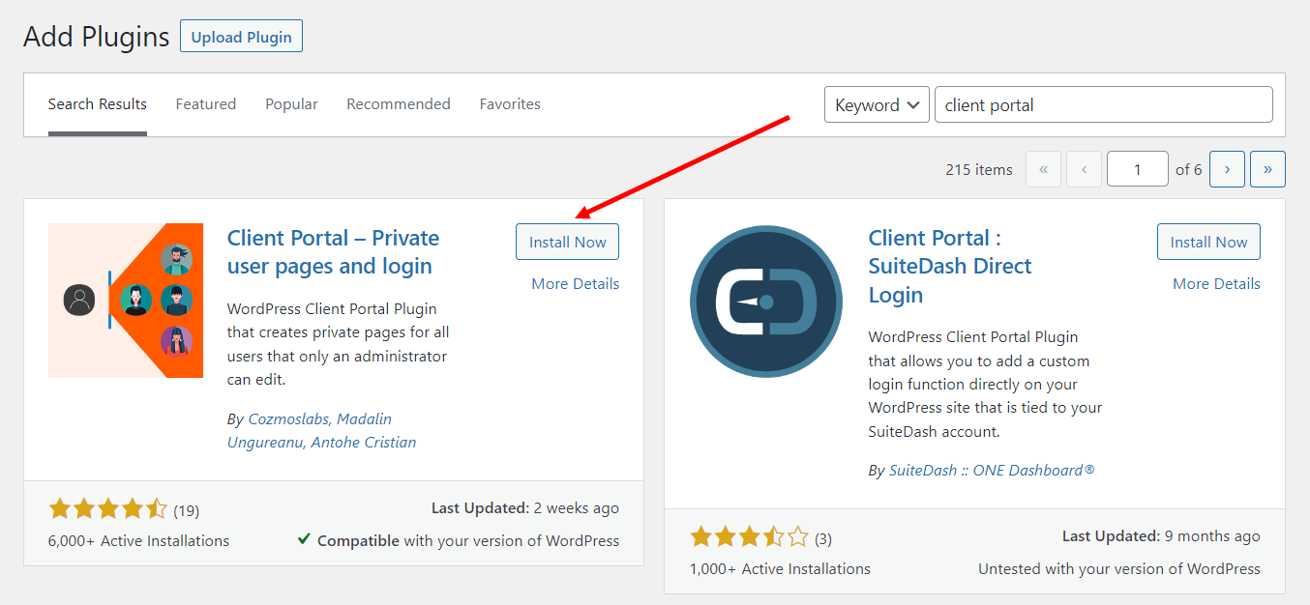Click the Last Updated: 9 months ago text
The width and height of the screenshot is (1310, 605).
[x=1161, y=535]
